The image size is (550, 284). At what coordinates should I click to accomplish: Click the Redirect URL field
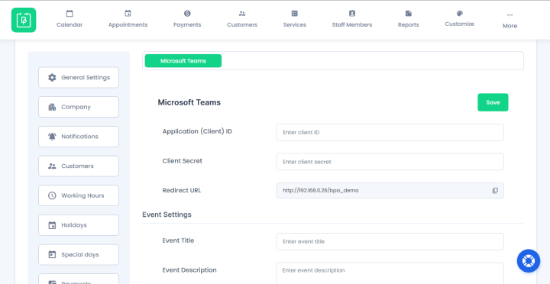(x=390, y=190)
